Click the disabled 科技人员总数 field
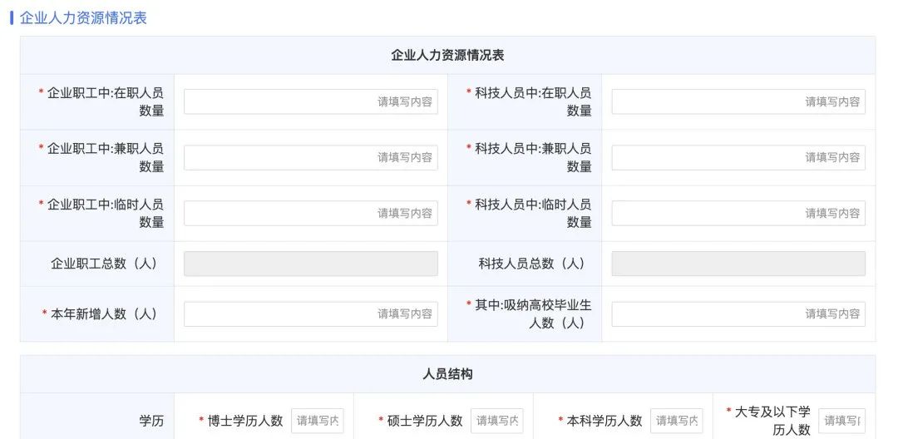The image size is (898, 439). click(738, 264)
